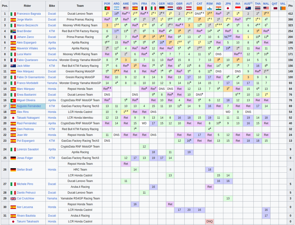Image resolution: width=295 pixels, height=225 pixels.
Task: Click the HRC Team cell for Bradl
Action: pos(80,170)
